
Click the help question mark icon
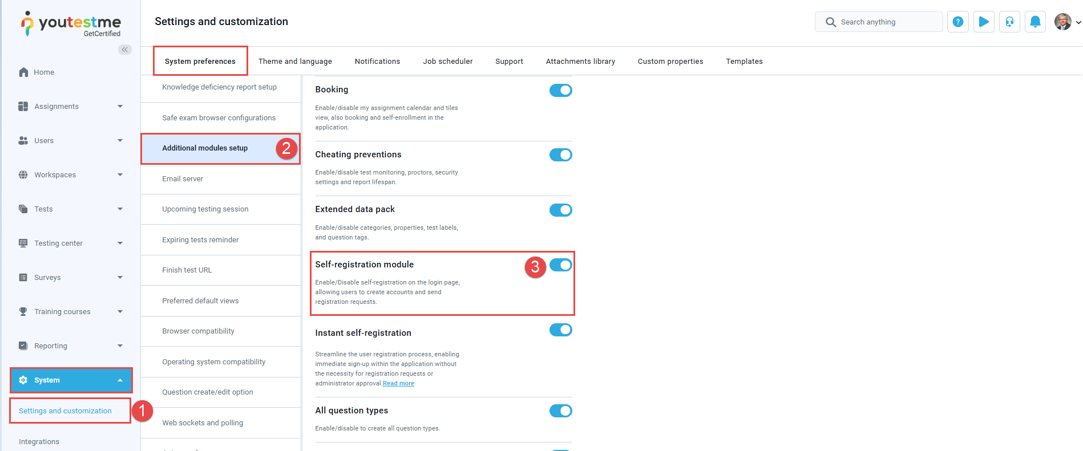[x=958, y=22]
